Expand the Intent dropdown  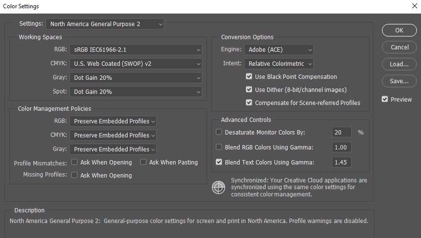(x=279, y=63)
